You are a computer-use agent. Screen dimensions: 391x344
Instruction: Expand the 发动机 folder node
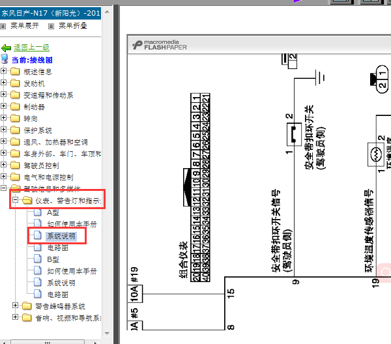click(x=3, y=83)
